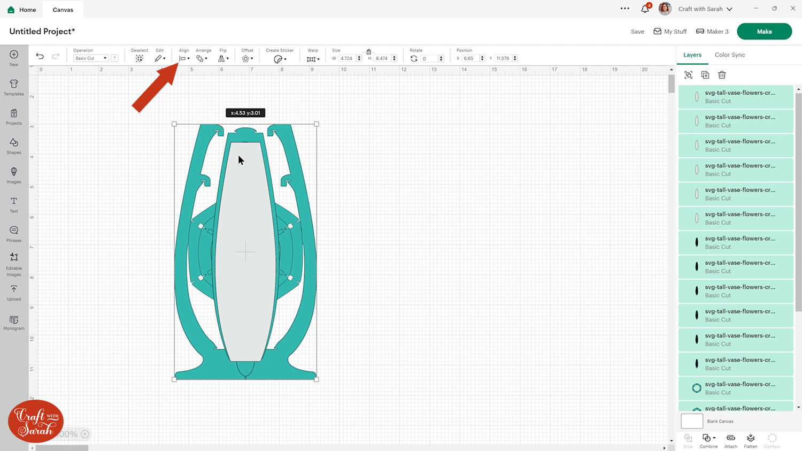Open the Monogram tool
The height and width of the screenshot is (451, 802).
14,322
